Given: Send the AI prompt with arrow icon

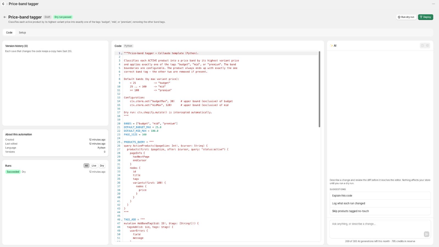Looking at the screenshot, I should (x=426, y=234).
